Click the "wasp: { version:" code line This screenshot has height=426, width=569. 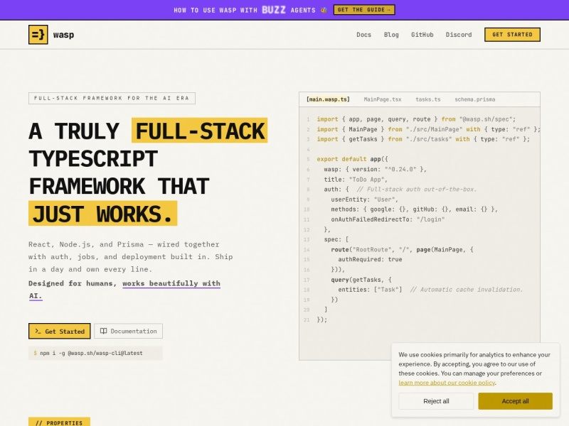(376, 169)
